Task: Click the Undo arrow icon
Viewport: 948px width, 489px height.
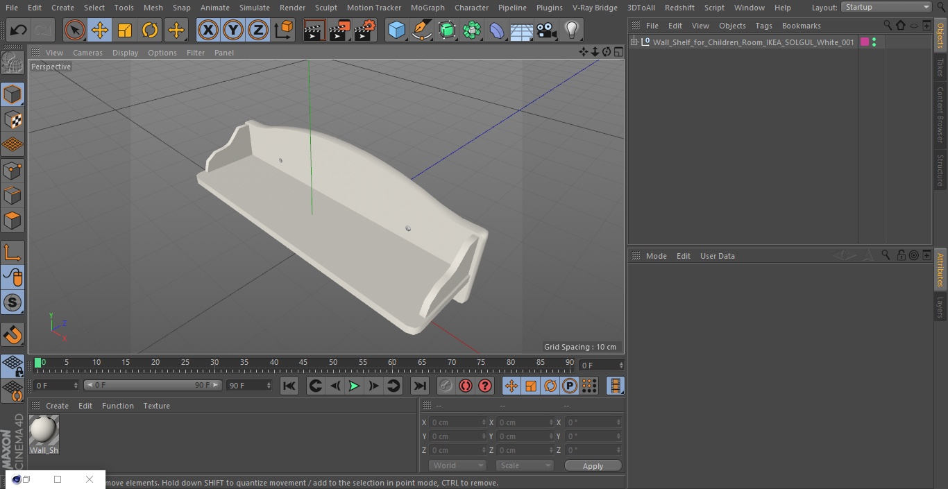Action: point(19,31)
